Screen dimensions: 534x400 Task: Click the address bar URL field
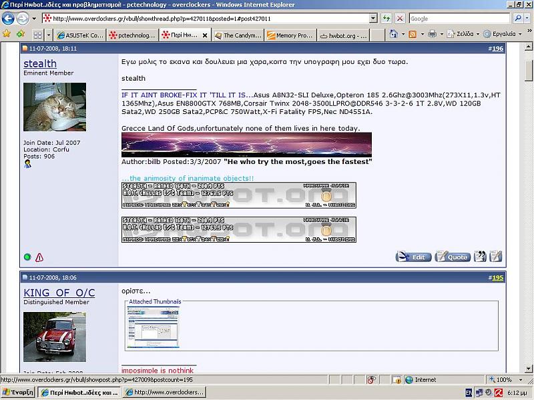(x=206, y=19)
